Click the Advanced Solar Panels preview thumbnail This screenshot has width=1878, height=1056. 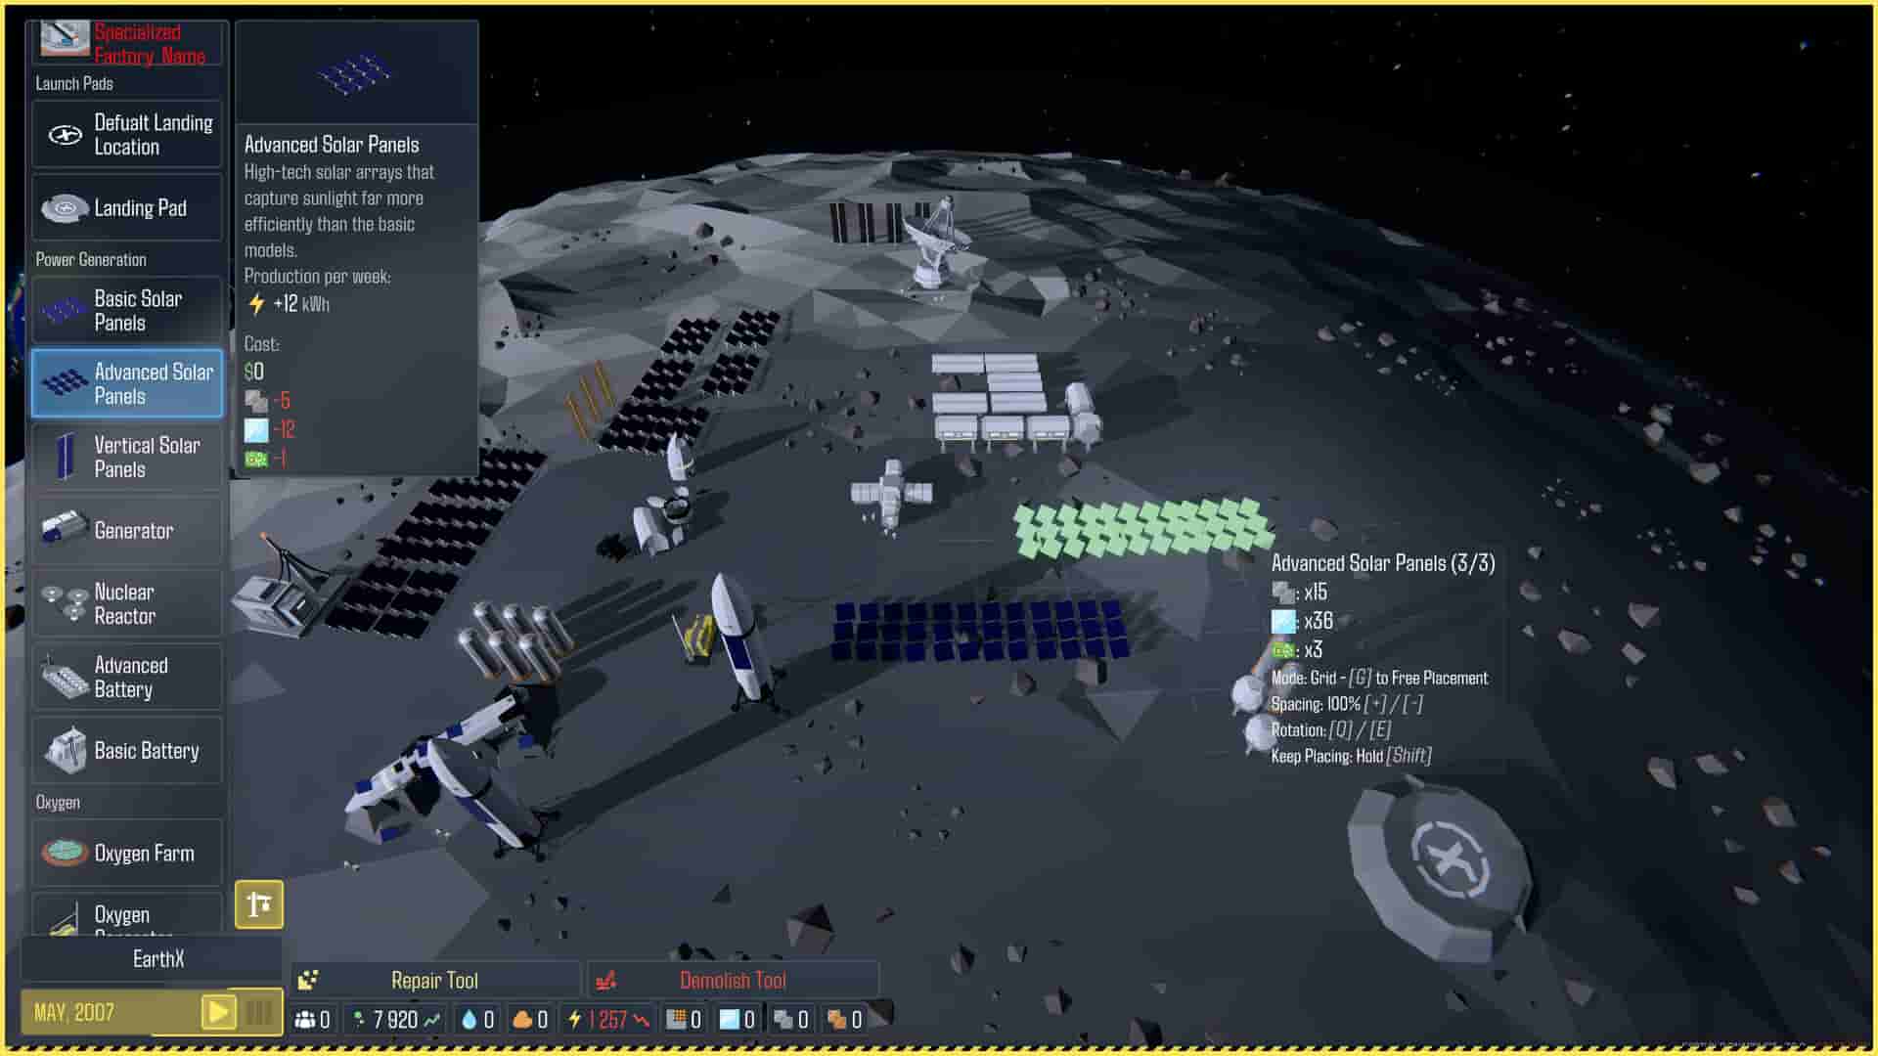[356, 72]
